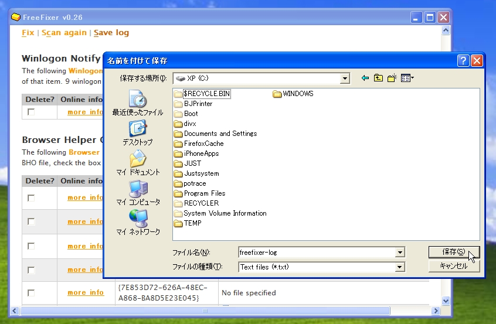Go to My Computer (マイ コンピュータ) place

coord(138,193)
